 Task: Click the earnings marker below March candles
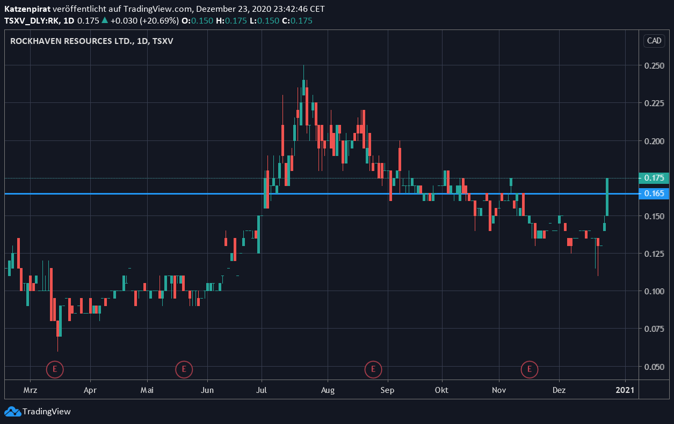(55, 369)
